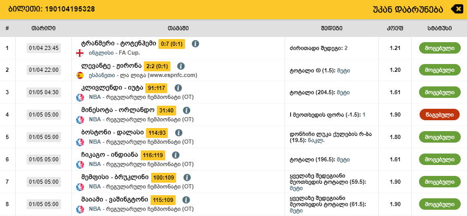Click the Spain flag icon
467x216 pixels.
click(x=80, y=75)
